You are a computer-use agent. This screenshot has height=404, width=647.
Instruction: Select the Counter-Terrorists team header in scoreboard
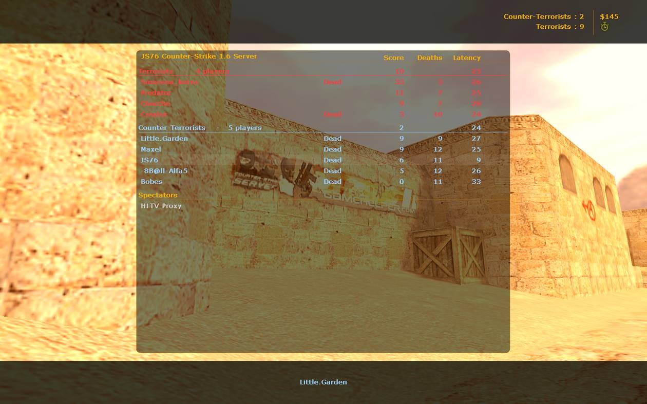point(172,128)
